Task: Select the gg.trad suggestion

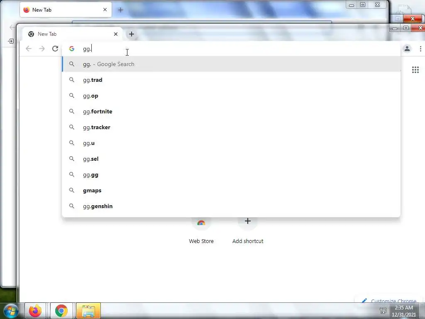Action: tap(231, 80)
